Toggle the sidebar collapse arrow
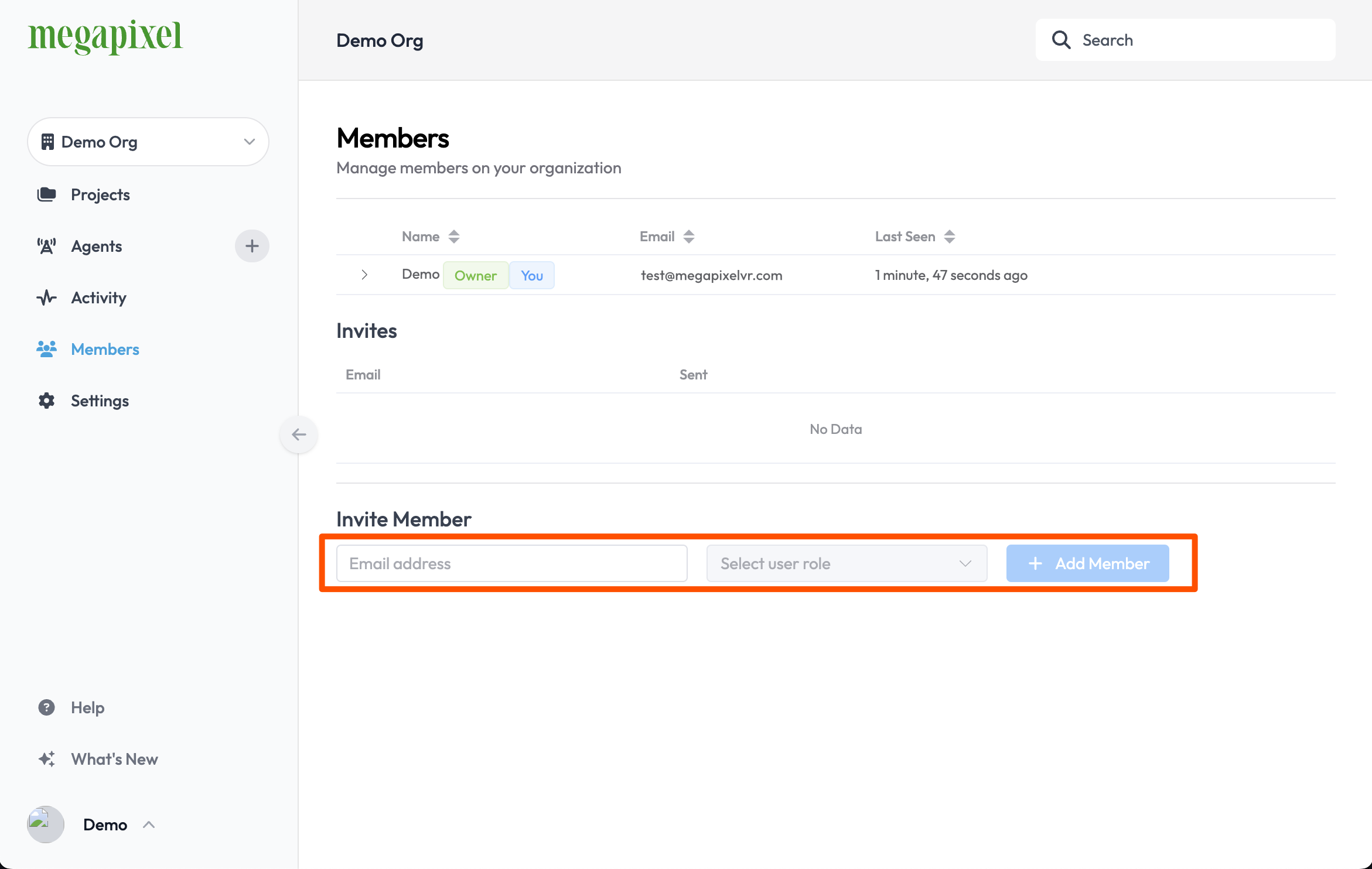The width and height of the screenshot is (1372, 869). point(298,434)
